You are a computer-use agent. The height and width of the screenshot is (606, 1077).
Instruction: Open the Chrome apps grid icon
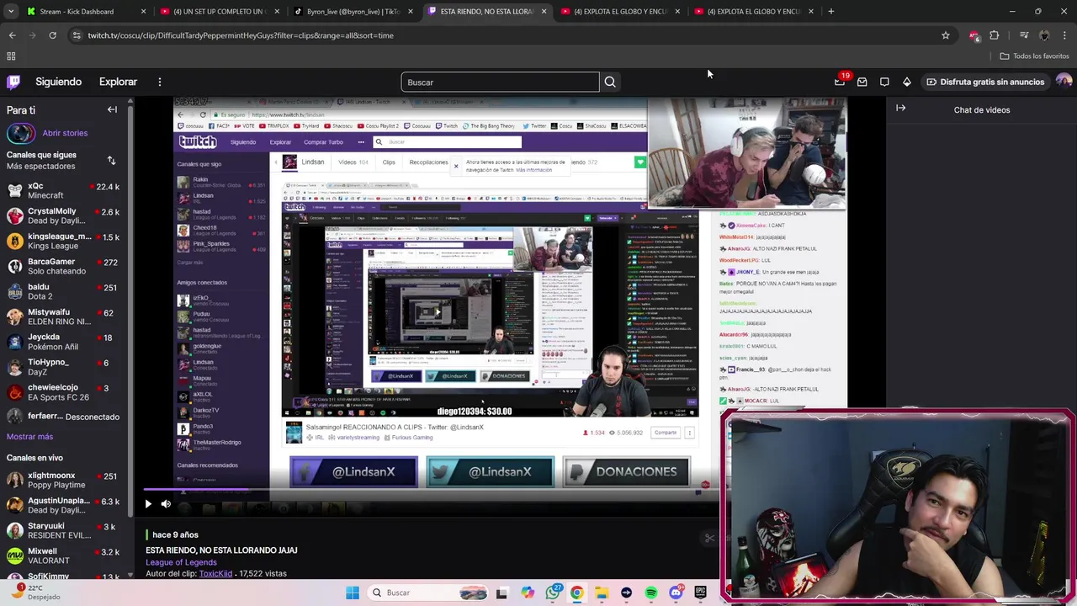(11, 56)
